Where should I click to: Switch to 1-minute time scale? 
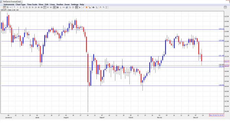pos(18,7)
